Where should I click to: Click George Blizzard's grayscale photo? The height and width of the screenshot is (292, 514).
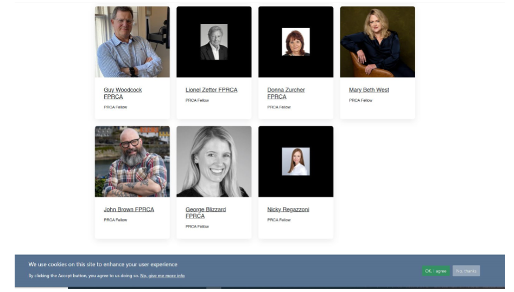pos(214,161)
